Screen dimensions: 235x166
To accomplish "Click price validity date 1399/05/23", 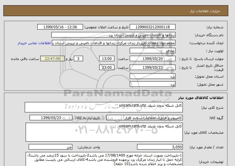I will click(x=152, y=67).
